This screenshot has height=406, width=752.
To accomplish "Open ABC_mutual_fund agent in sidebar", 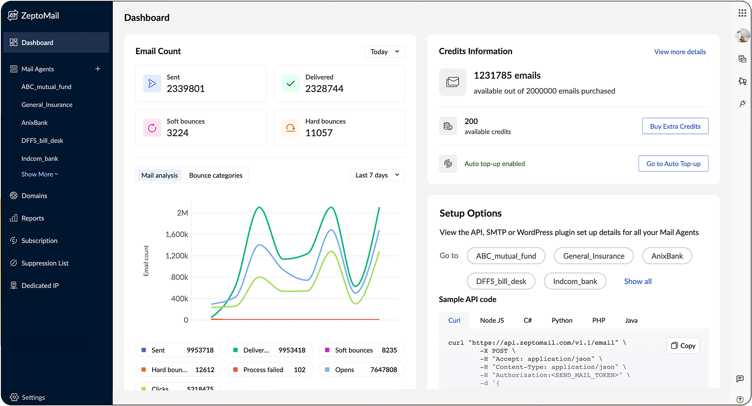I will (46, 87).
